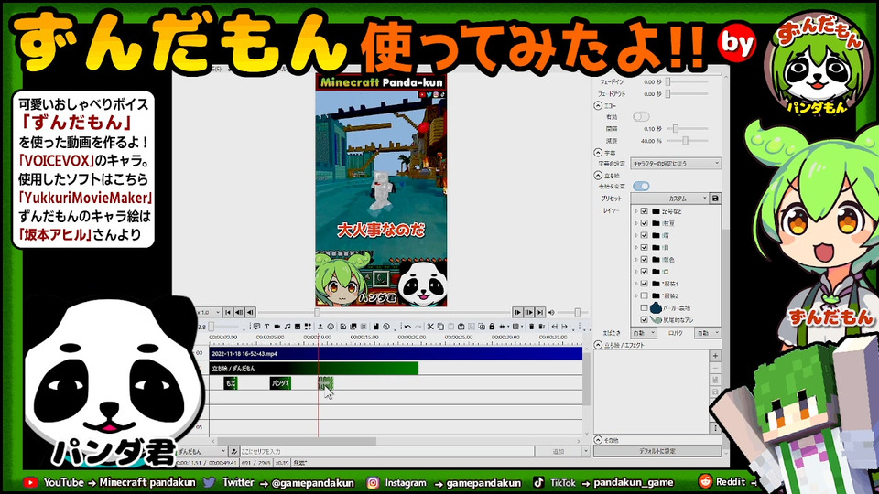Select the 立ち絵 / ずんだもん clip
879x494 pixels.
point(314,368)
